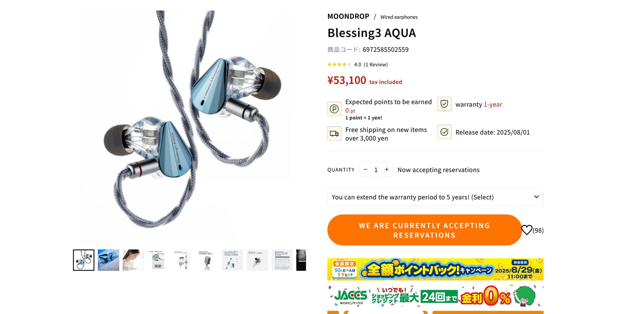This screenshot has height=314, width=618.
Task: Click the currently accepting reservations button
Action: tap(424, 230)
